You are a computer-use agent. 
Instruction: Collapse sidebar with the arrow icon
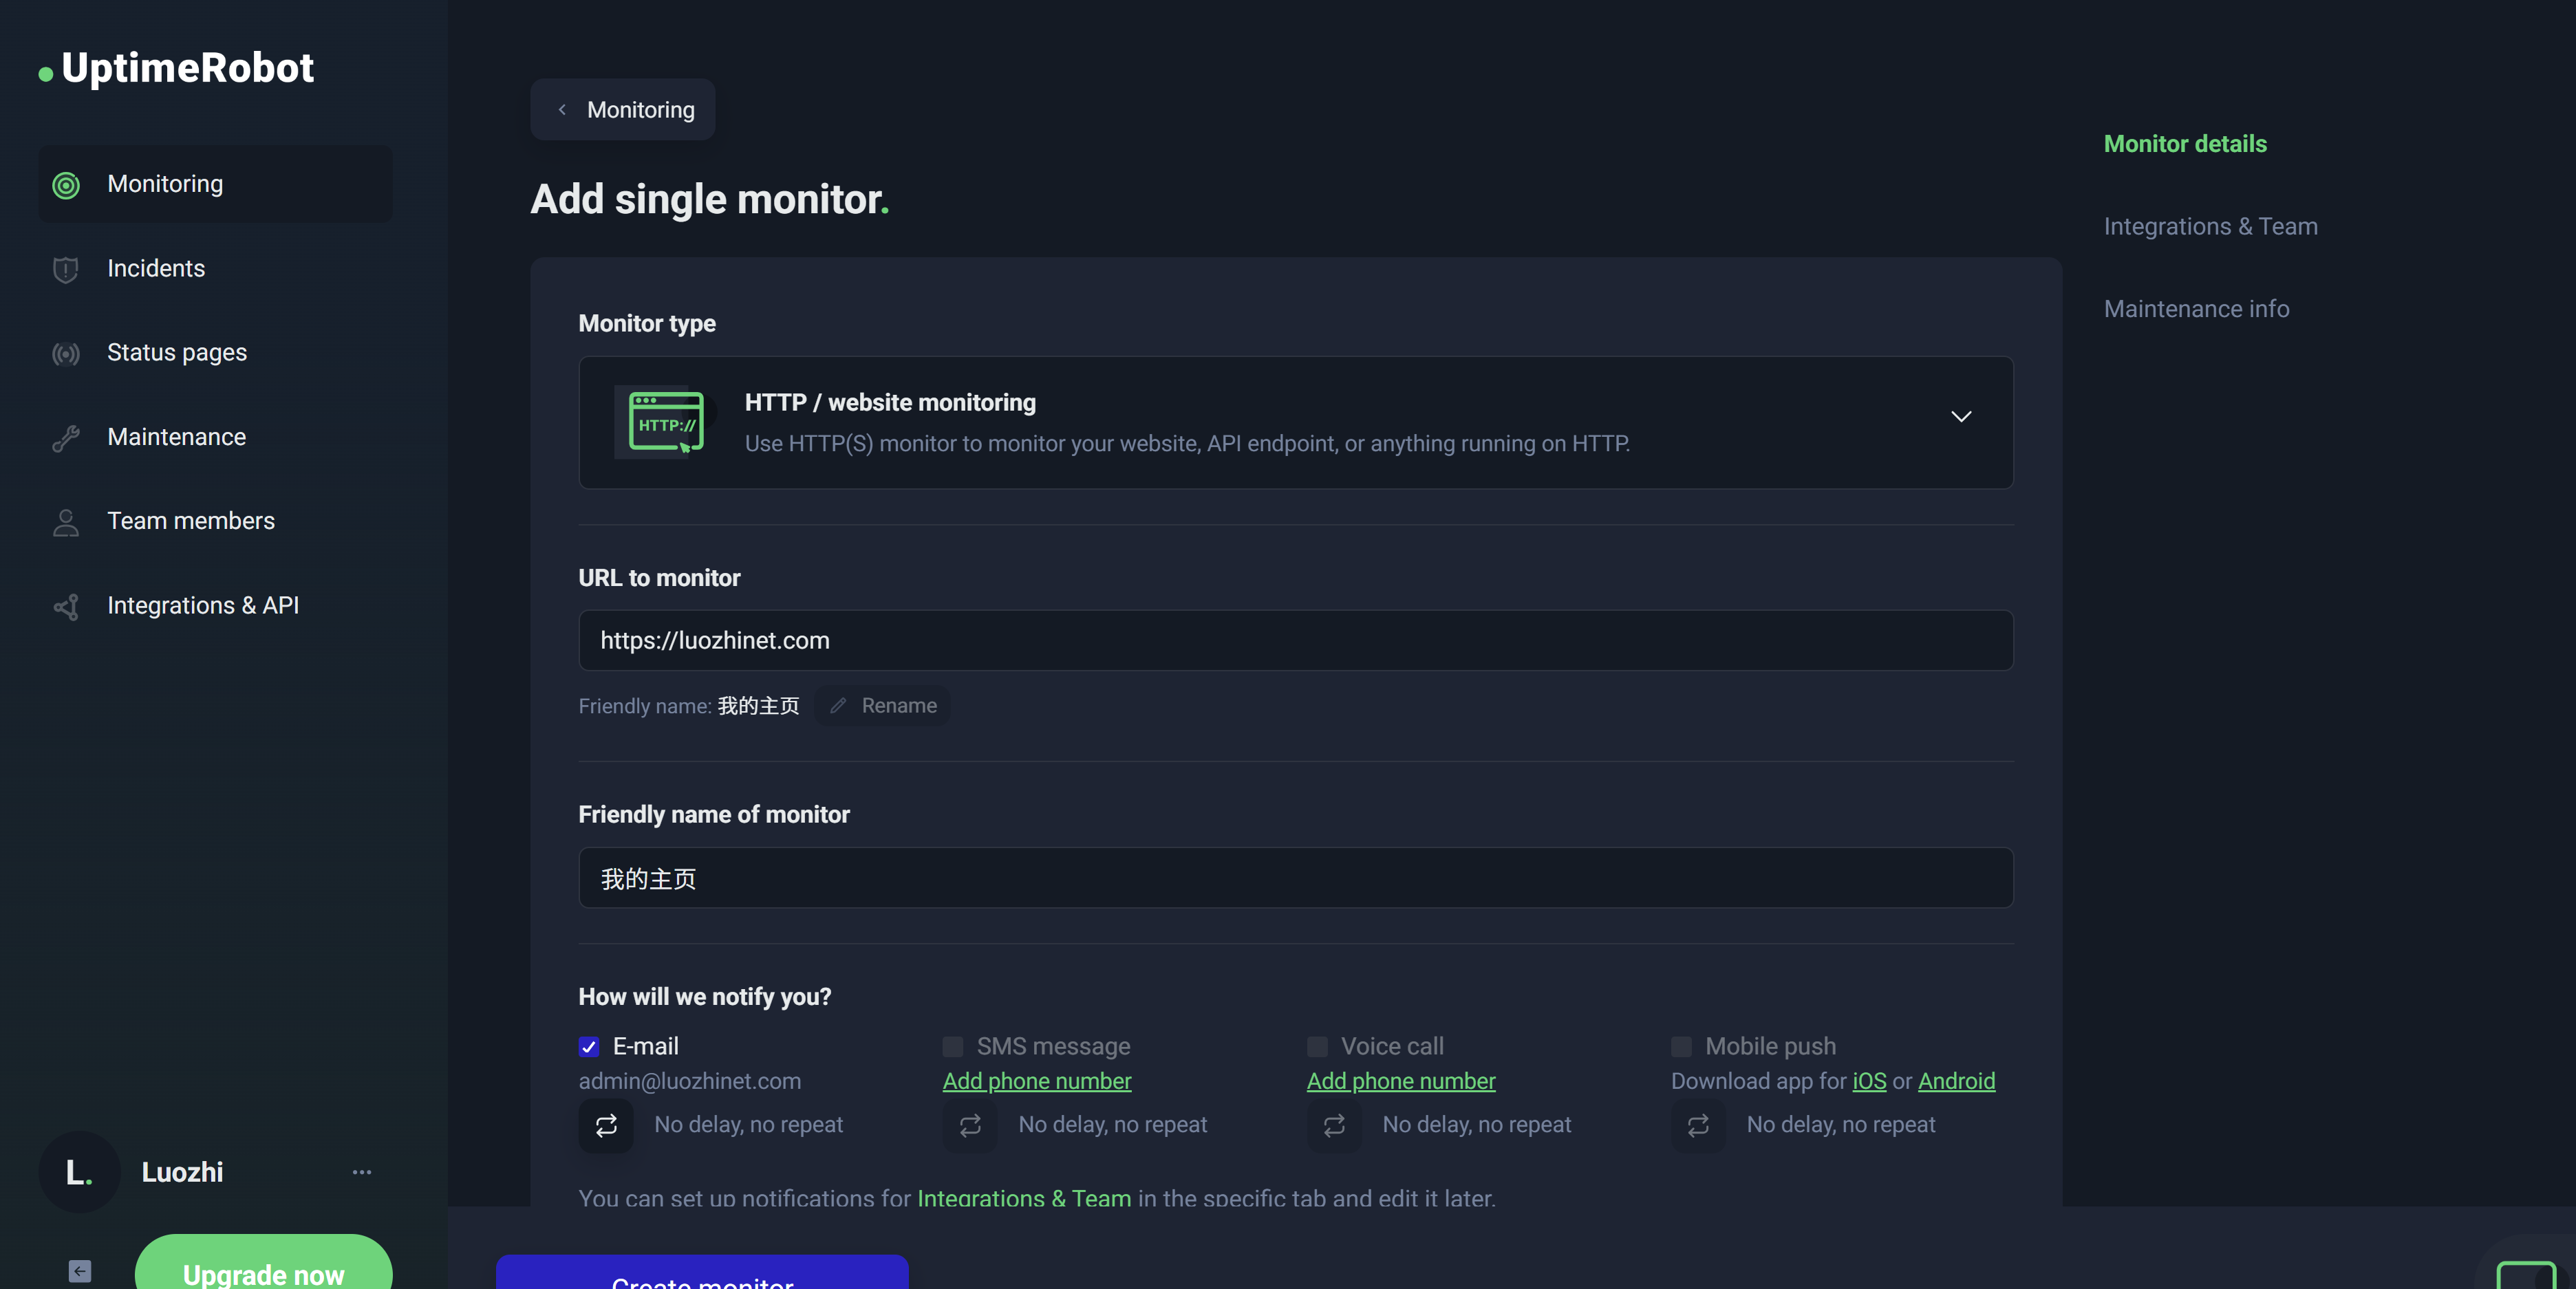pyautogui.click(x=80, y=1271)
